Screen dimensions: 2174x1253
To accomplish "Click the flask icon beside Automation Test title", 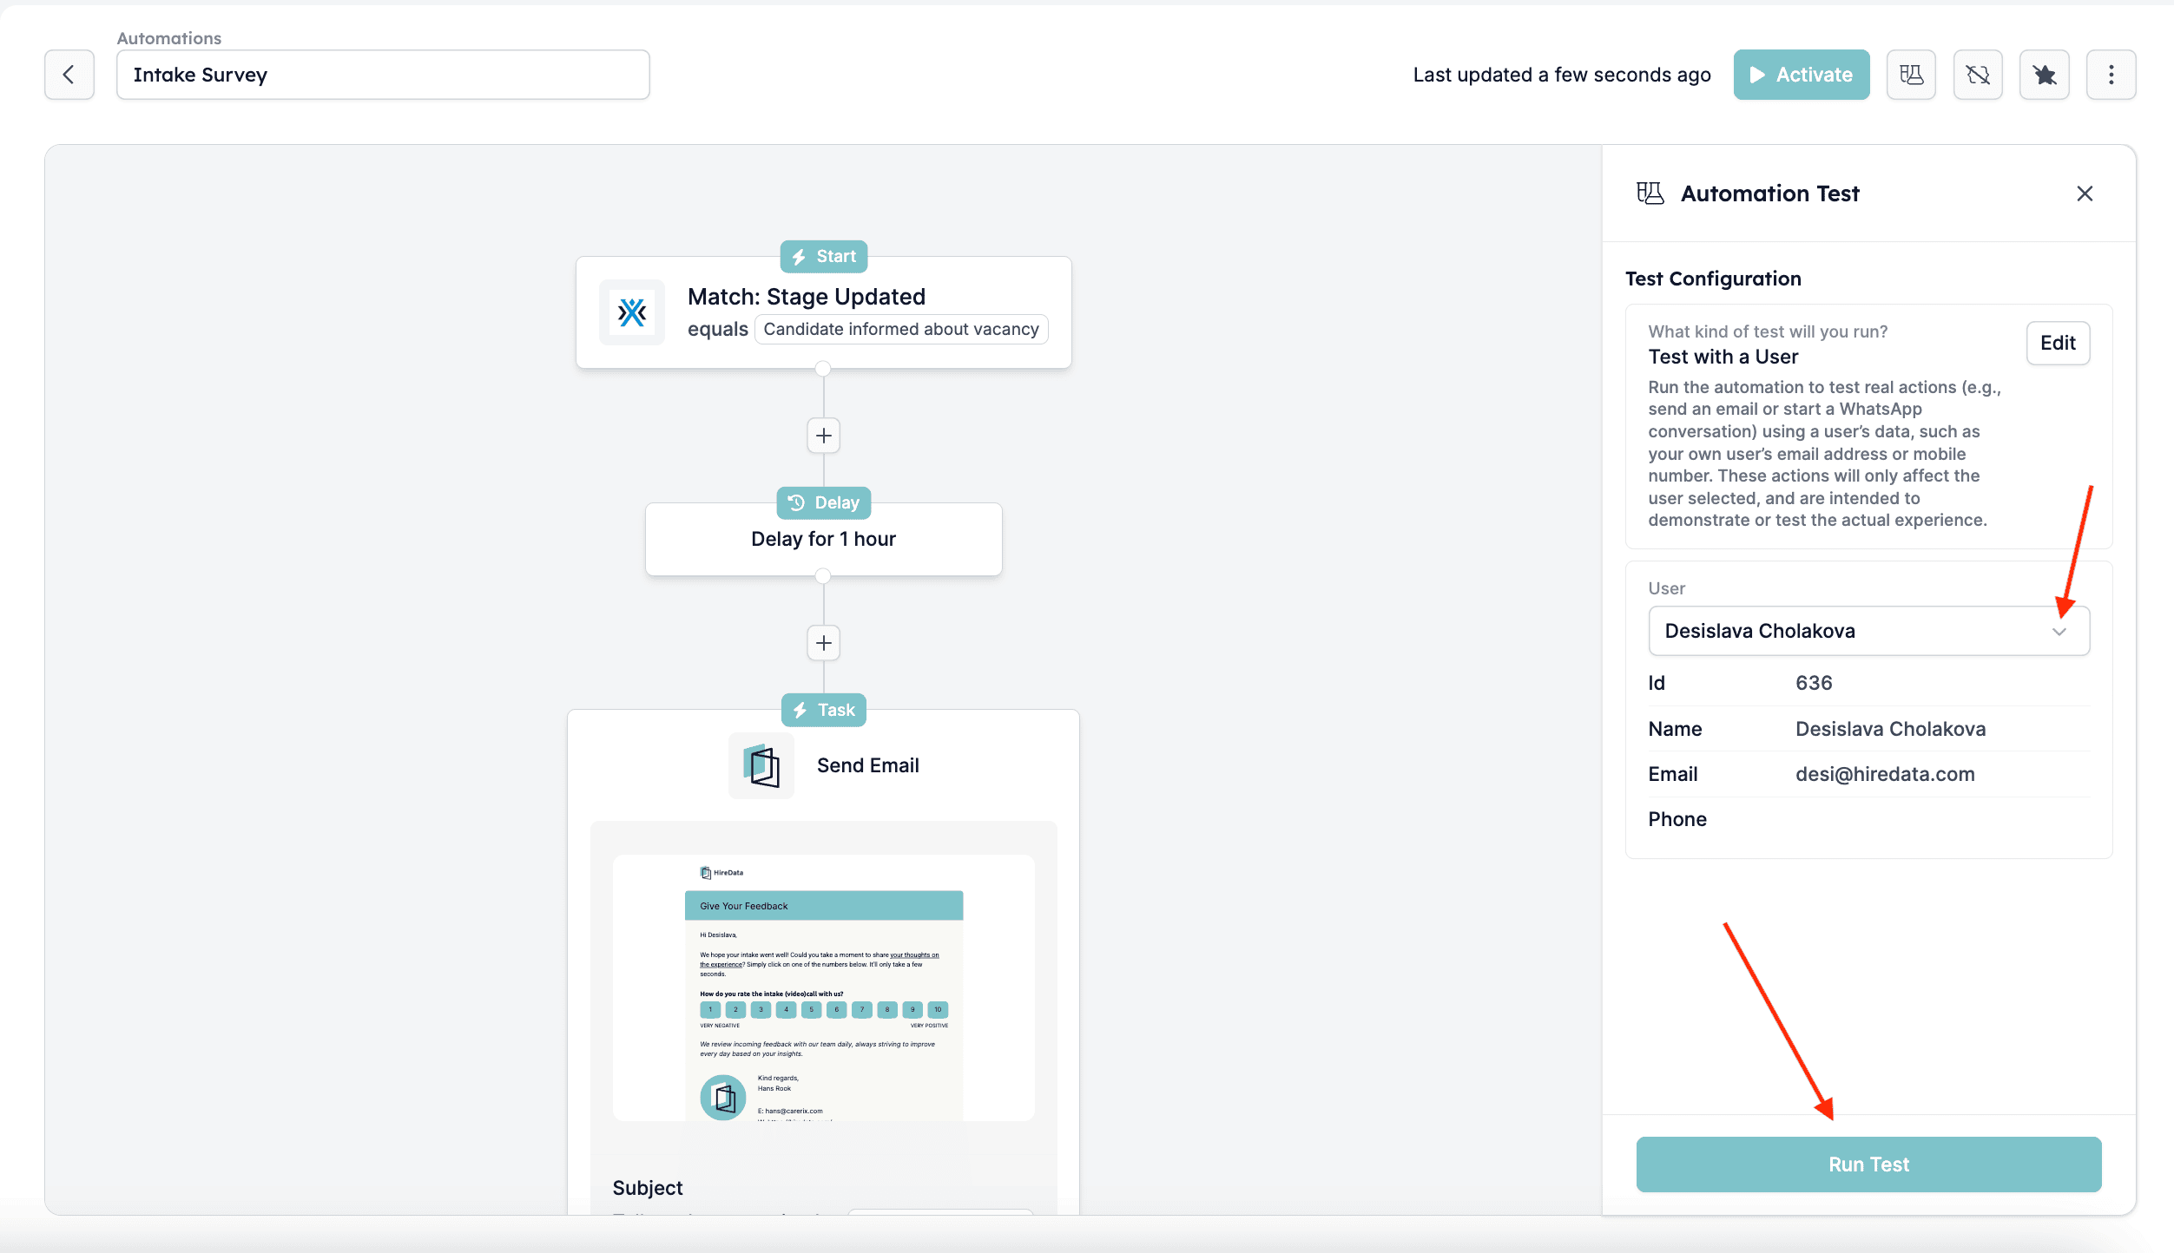I will (1650, 193).
